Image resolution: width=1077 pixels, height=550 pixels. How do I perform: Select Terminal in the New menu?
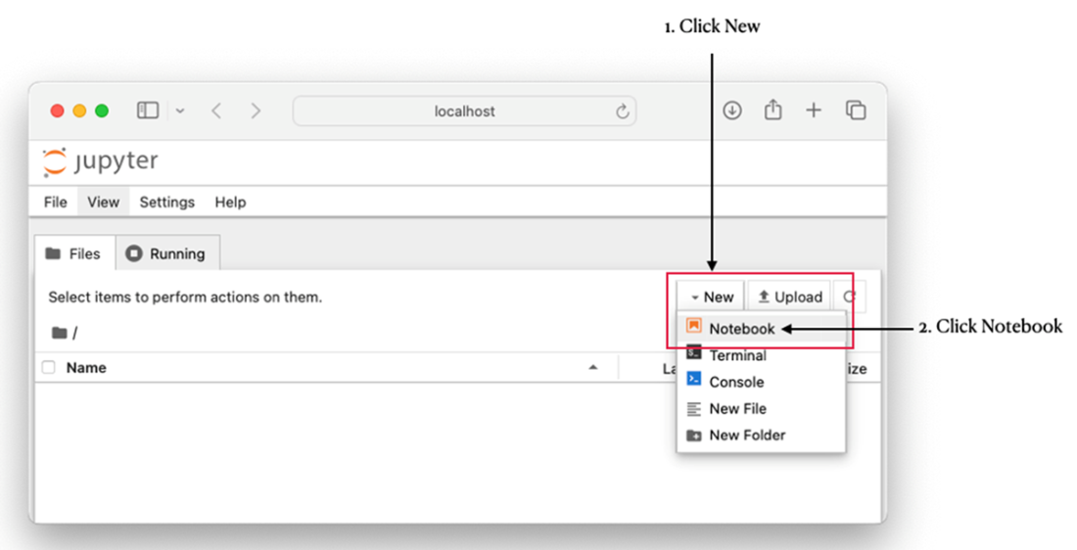tap(737, 355)
